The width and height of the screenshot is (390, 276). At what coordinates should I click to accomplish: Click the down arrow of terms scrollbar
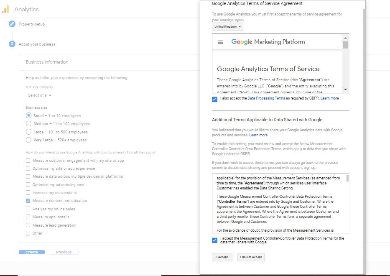[345, 89]
